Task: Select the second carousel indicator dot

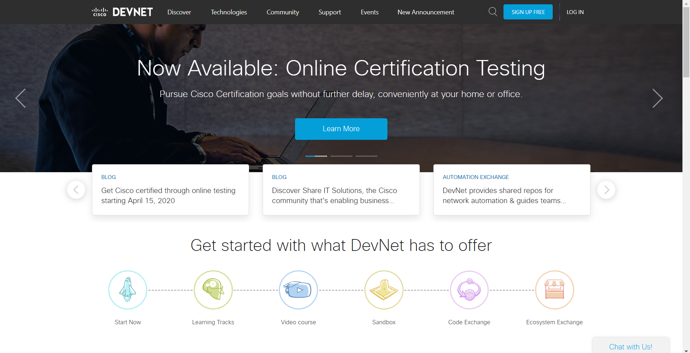Action: point(341,156)
